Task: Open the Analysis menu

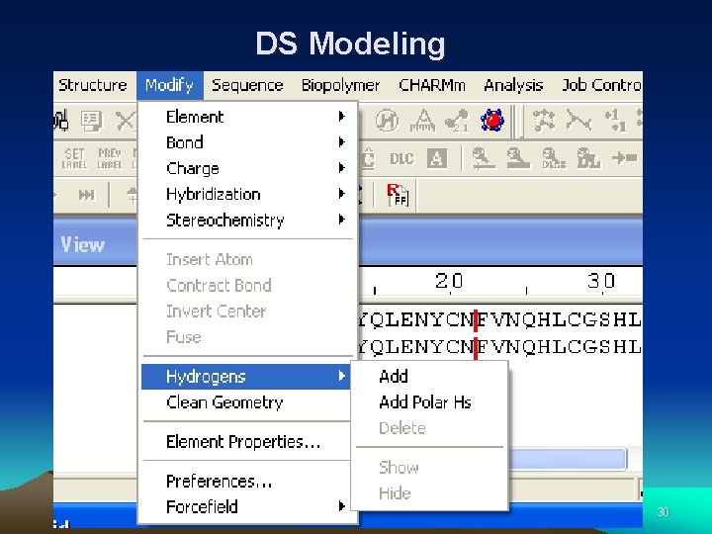Action: (513, 85)
